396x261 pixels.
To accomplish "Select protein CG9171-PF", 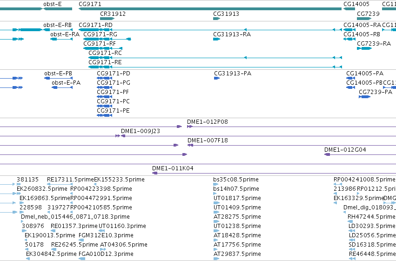I will click(x=105, y=97).
